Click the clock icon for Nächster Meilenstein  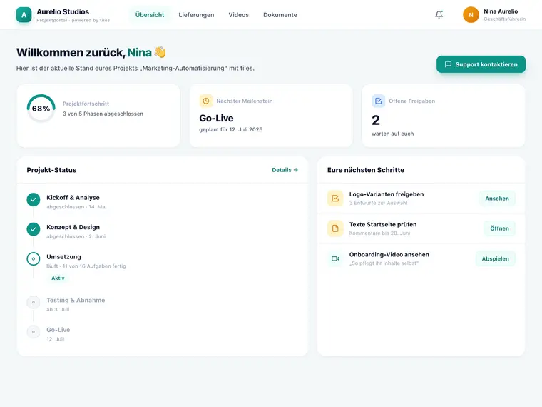pyautogui.click(x=206, y=101)
